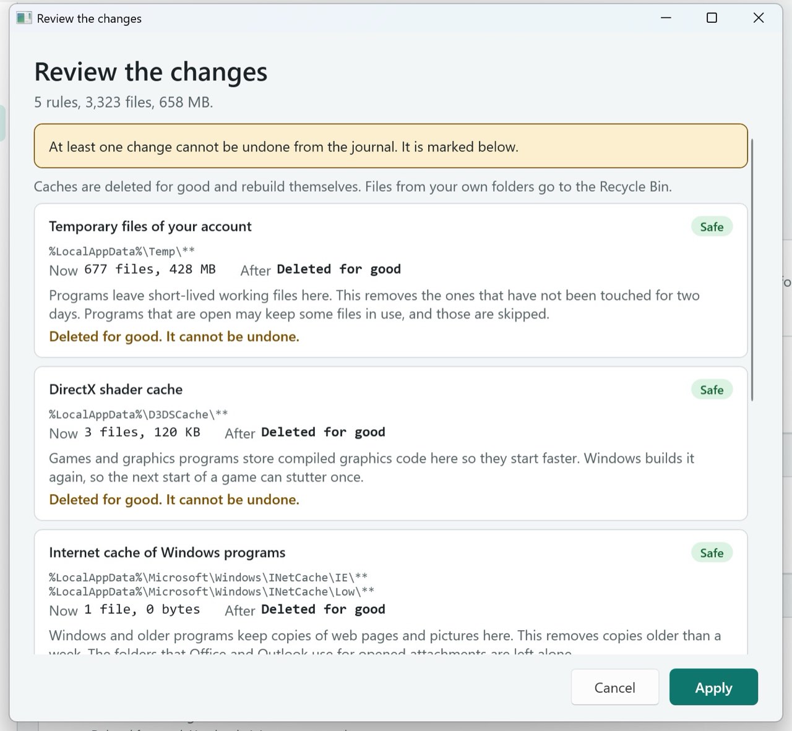The height and width of the screenshot is (731, 792).
Task: Select the "Internet cache of Windows programs" title
Action: click(x=167, y=552)
